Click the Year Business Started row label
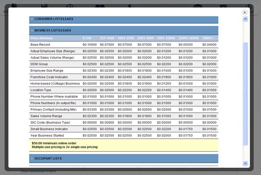261x175 pixels. coord(47,135)
